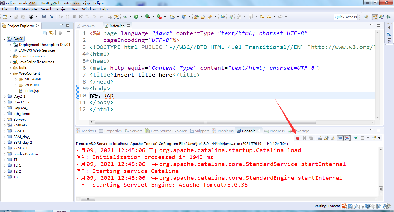Close the index.jsp editor tab
The height and width of the screenshot is (212, 394).
(128, 26)
